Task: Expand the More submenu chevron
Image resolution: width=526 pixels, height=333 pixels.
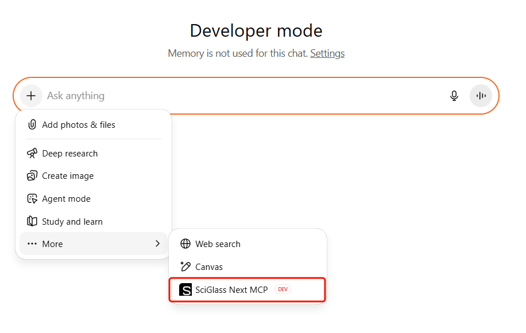Action: point(157,244)
